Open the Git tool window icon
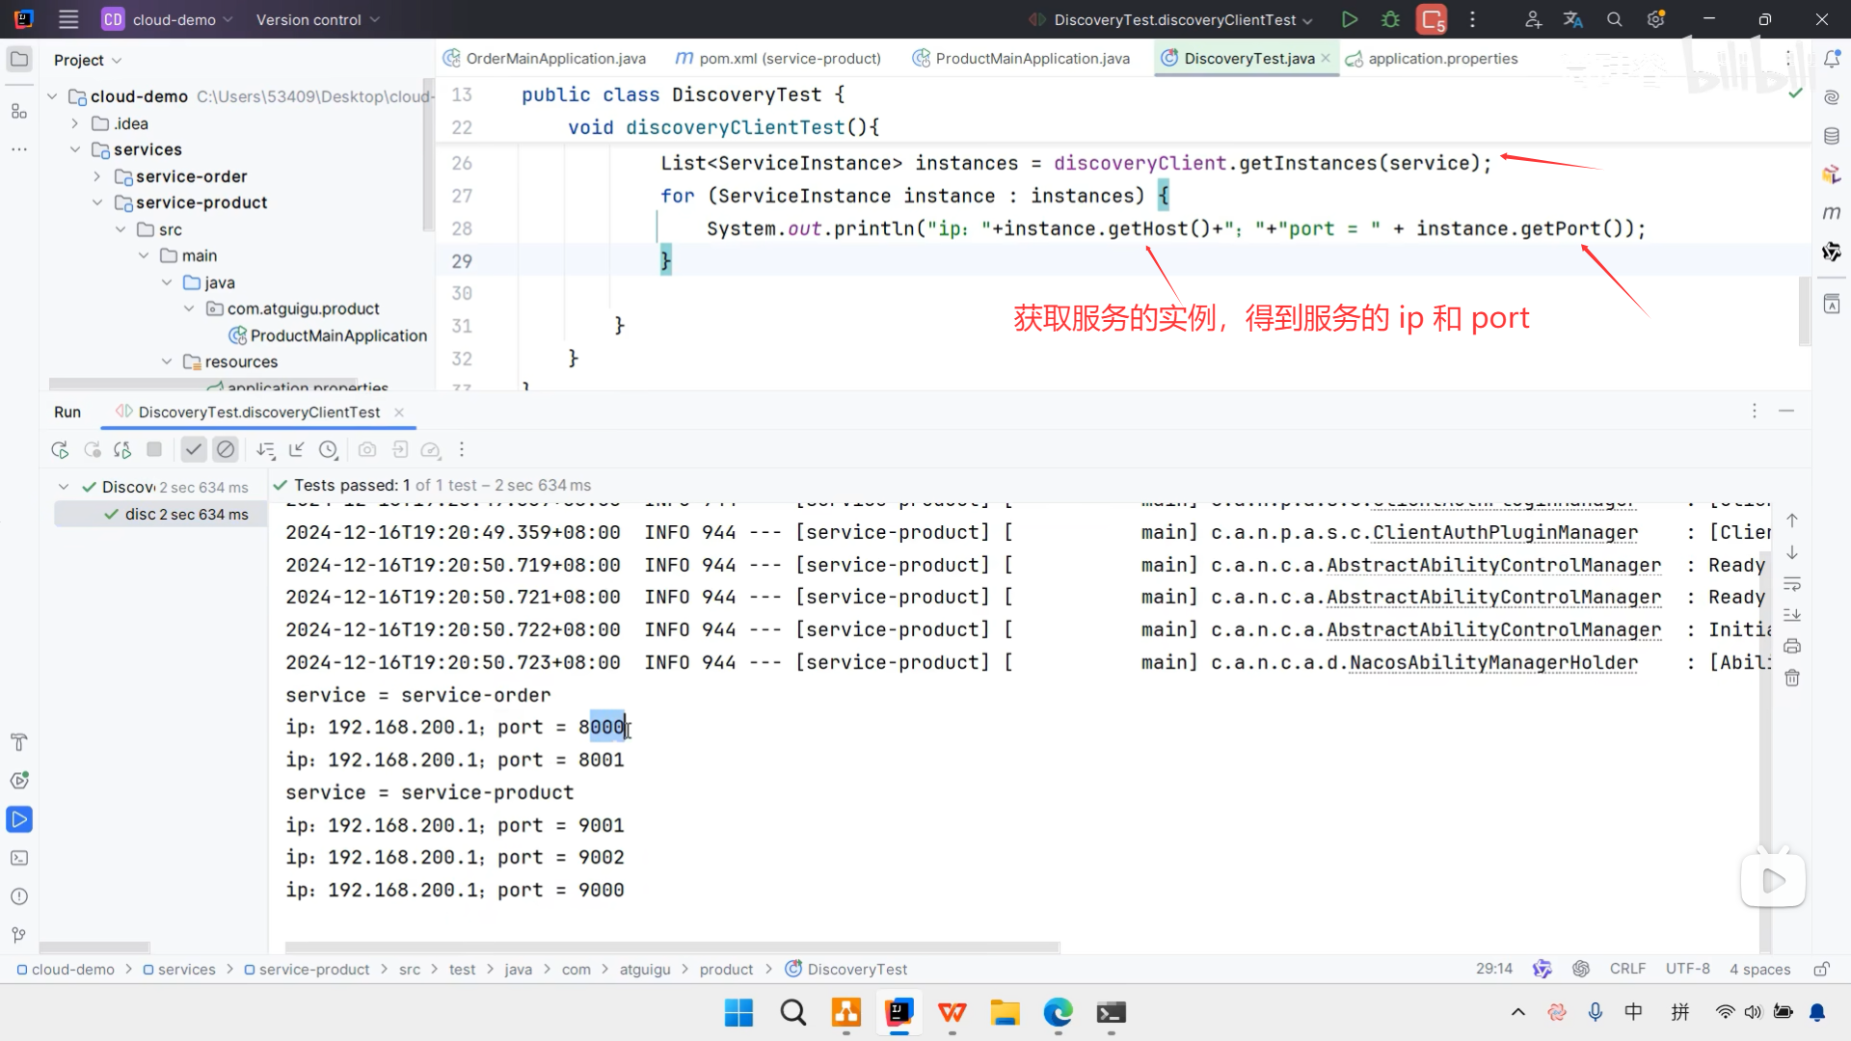The height and width of the screenshot is (1041, 1851). point(19,935)
